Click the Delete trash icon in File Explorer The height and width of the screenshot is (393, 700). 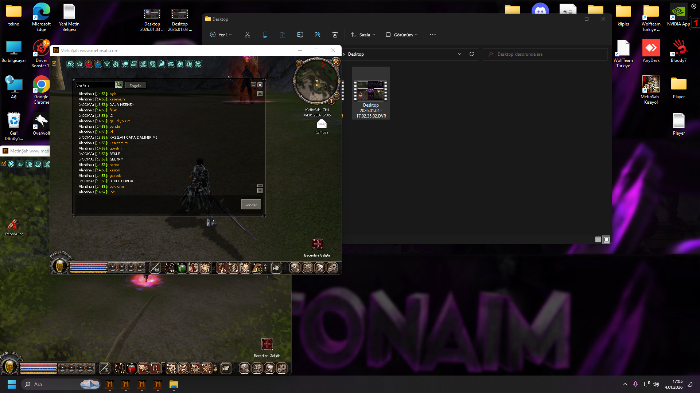click(x=335, y=35)
